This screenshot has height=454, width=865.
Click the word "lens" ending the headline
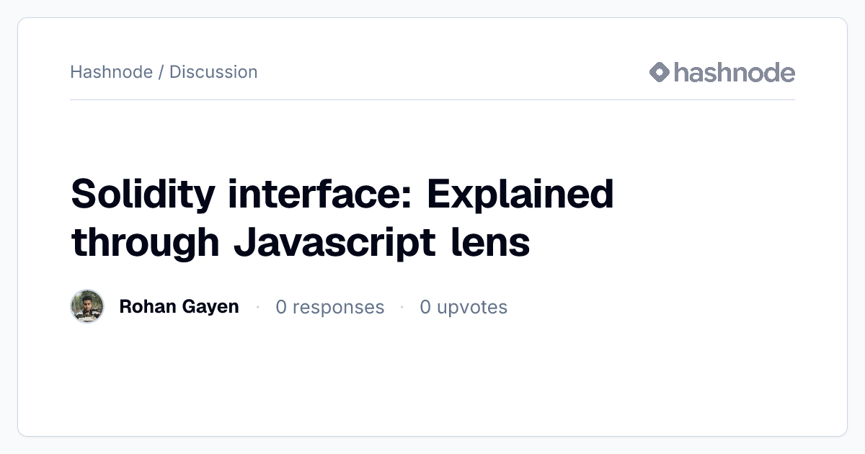point(491,242)
